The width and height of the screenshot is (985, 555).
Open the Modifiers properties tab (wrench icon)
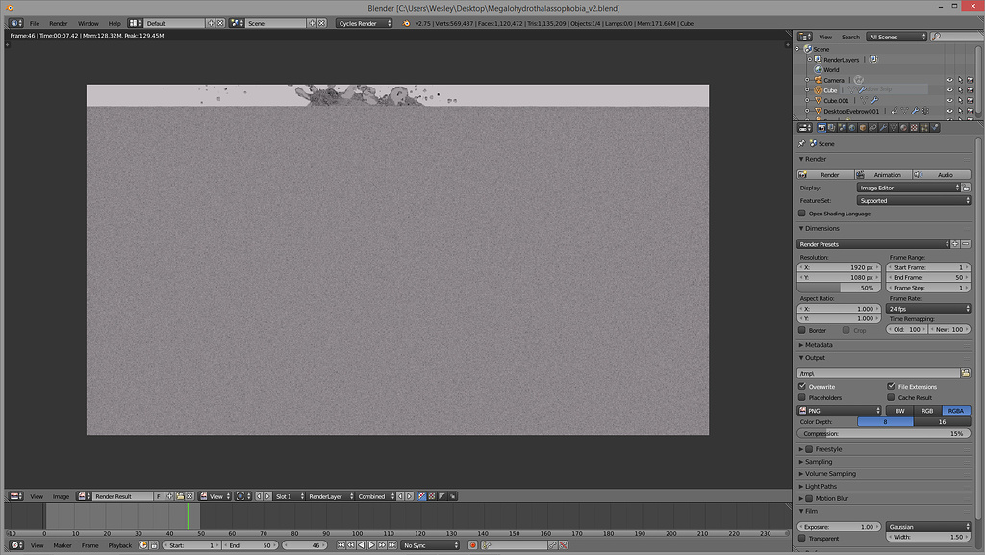pyautogui.click(x=883, y=128)
